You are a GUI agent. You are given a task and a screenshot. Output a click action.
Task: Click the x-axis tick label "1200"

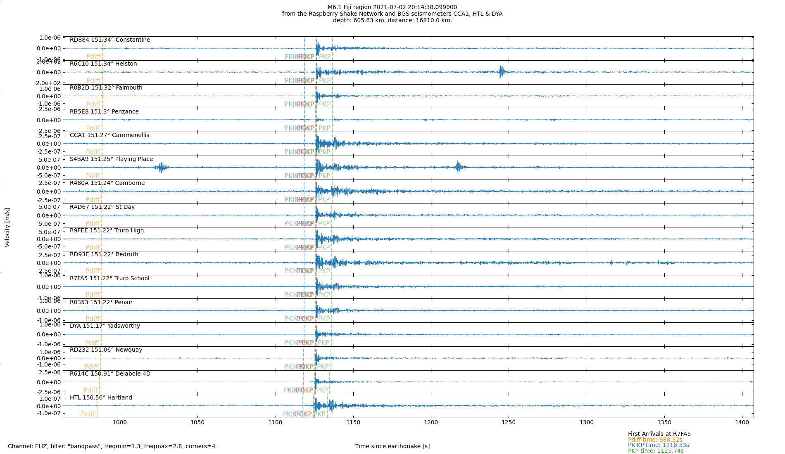[431, 422]
